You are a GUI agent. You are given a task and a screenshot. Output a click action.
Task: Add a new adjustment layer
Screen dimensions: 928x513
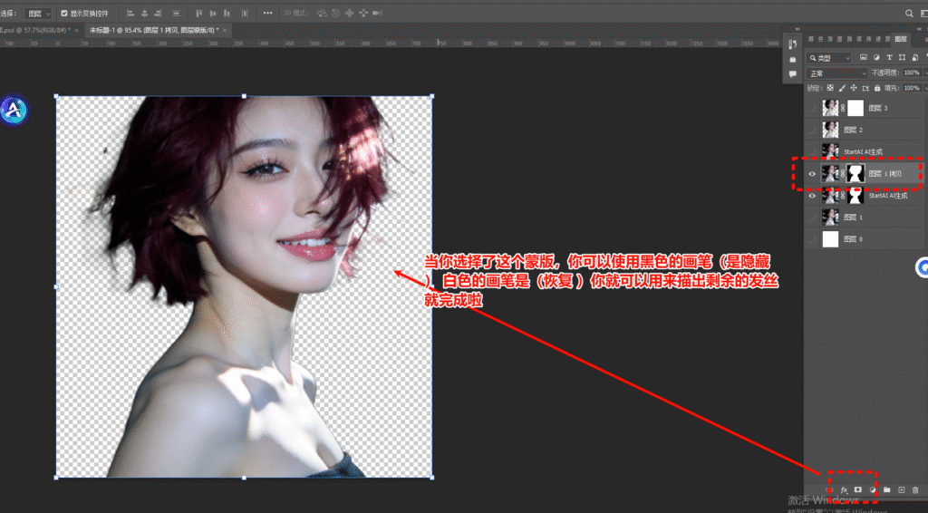[x=873, y=490]
